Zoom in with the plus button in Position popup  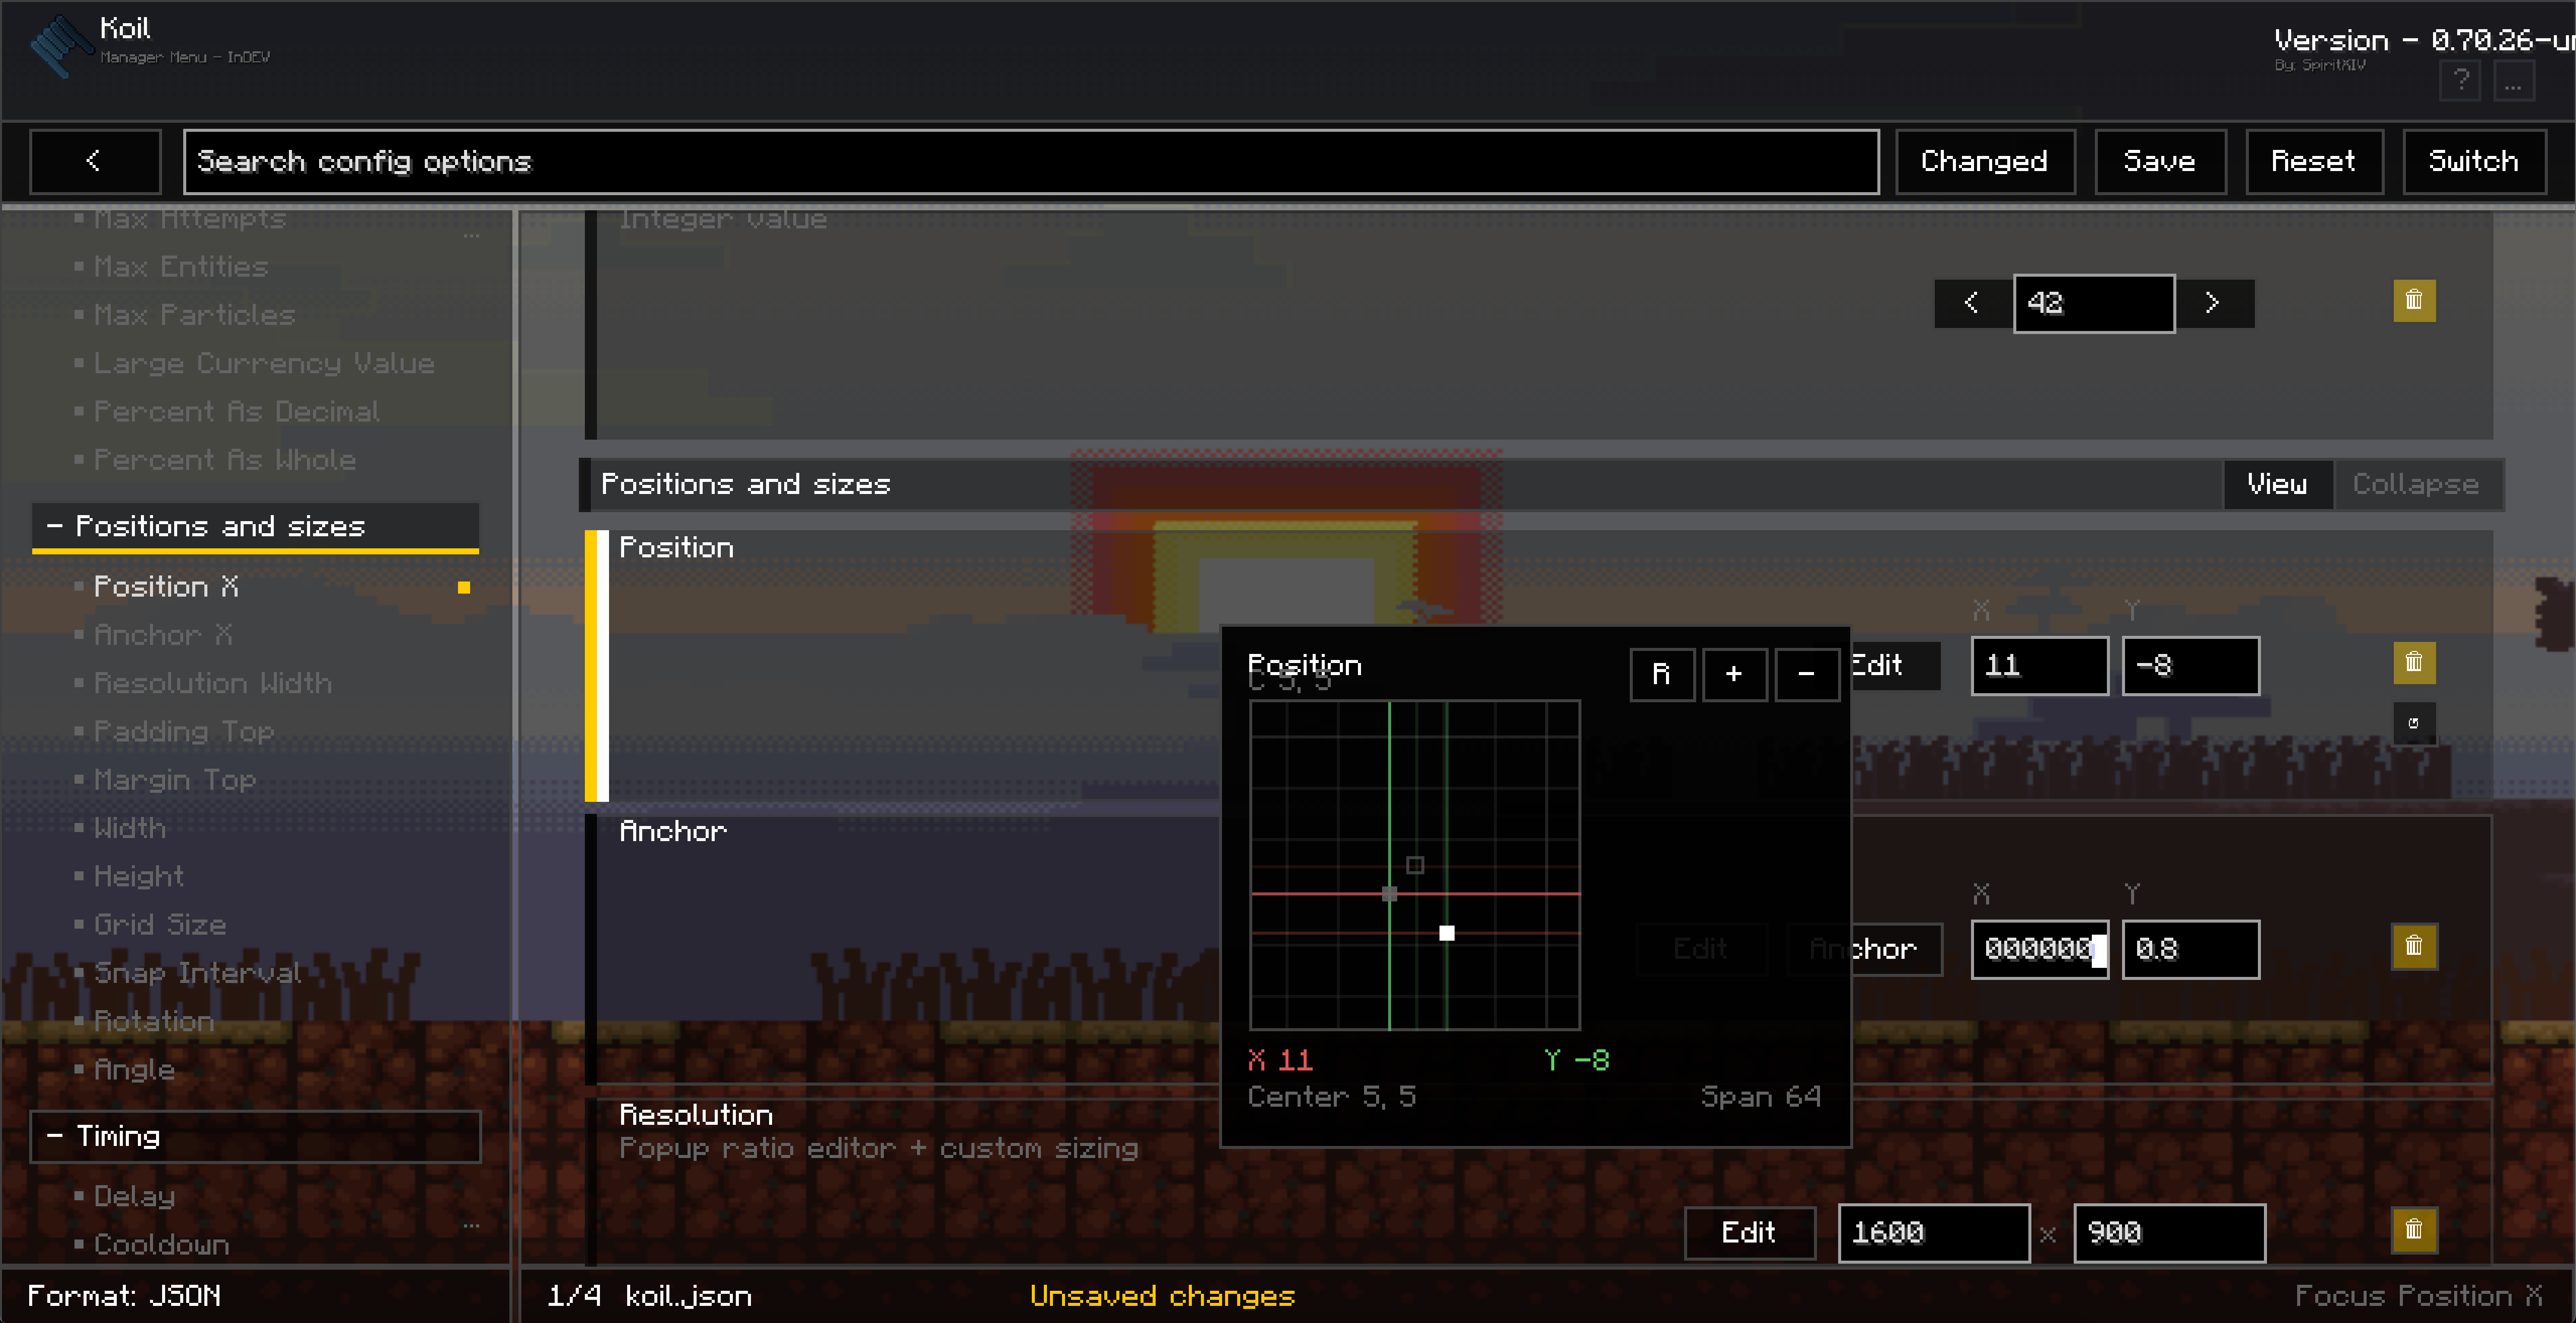(x=1734, y=675)
